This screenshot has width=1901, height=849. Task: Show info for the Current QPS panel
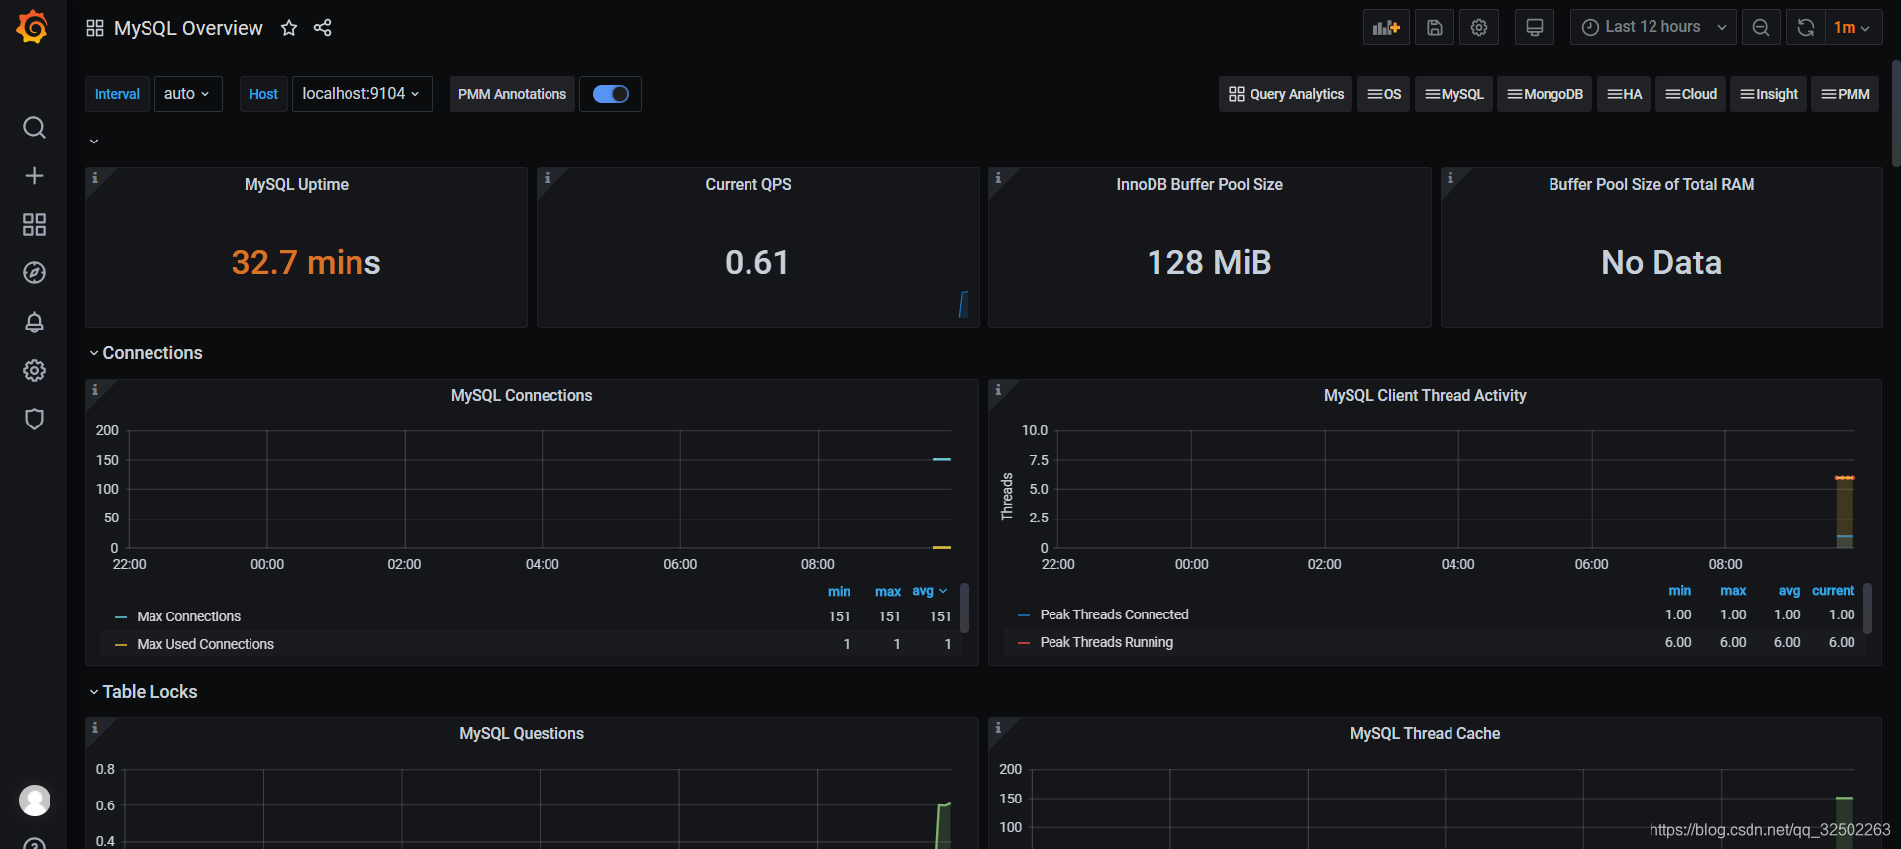547,178
